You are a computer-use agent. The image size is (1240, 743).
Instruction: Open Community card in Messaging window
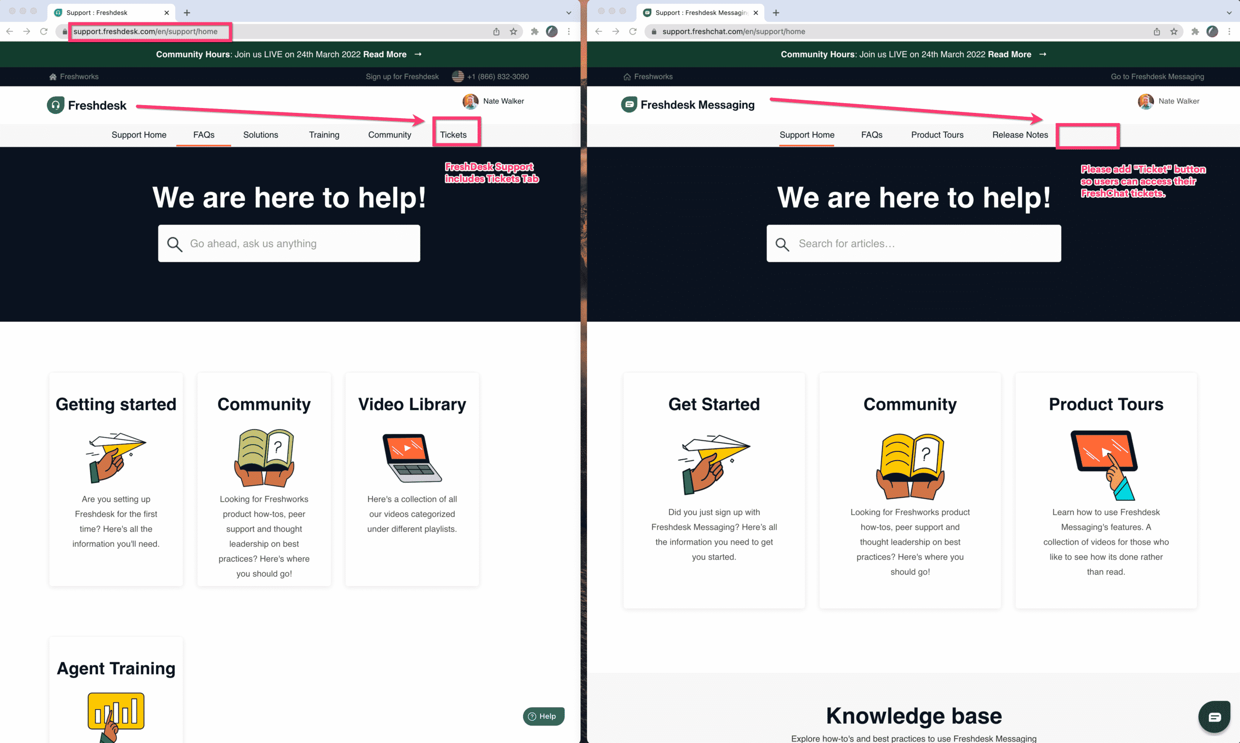910,490
